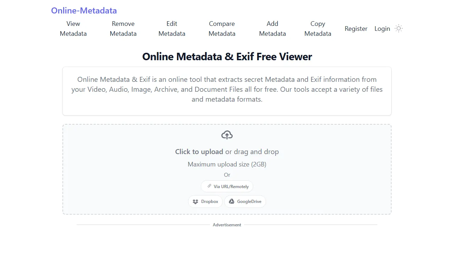The height and width of the screenshot is (255, 454).
Task: Open Edit Metadata
Action: click(x=172, y=28)
